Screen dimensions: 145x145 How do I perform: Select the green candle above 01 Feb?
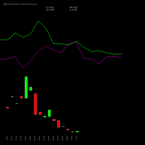(x=49, y=113)
